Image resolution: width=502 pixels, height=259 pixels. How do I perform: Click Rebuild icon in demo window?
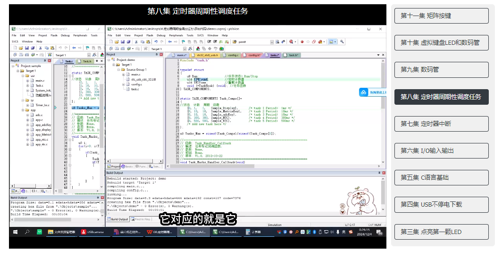pos(123,49)
